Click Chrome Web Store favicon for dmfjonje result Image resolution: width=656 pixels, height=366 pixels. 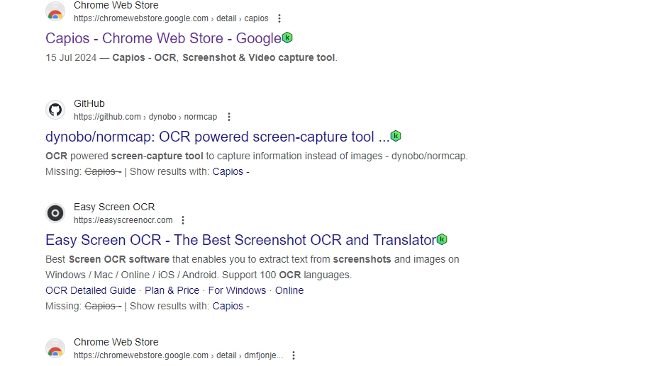pos(55,348)
